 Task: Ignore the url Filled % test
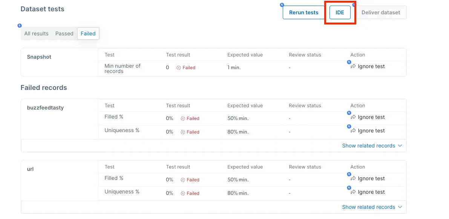[x=368, y=178]
